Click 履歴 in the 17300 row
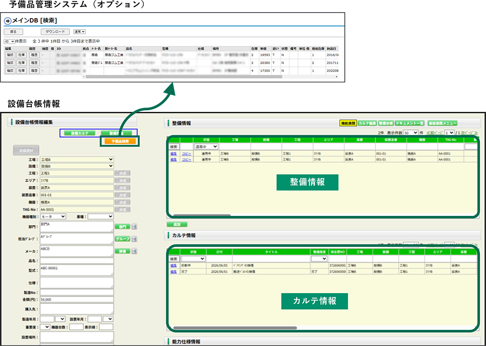 [34, 71]
